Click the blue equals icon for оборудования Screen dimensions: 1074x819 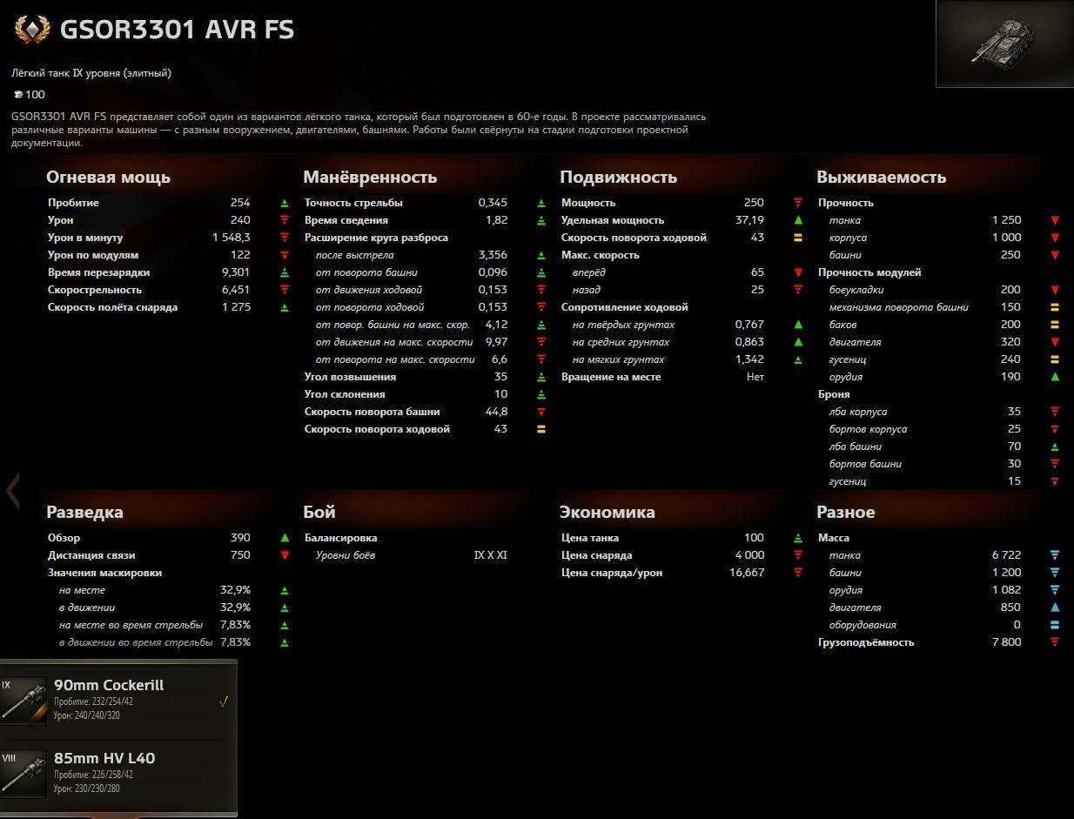click(1055, 625)
